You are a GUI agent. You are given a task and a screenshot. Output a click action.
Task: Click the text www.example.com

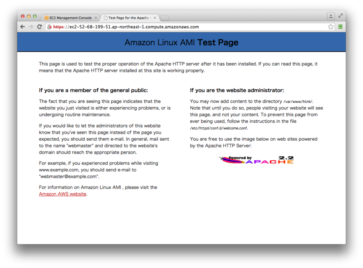(59, 170)
